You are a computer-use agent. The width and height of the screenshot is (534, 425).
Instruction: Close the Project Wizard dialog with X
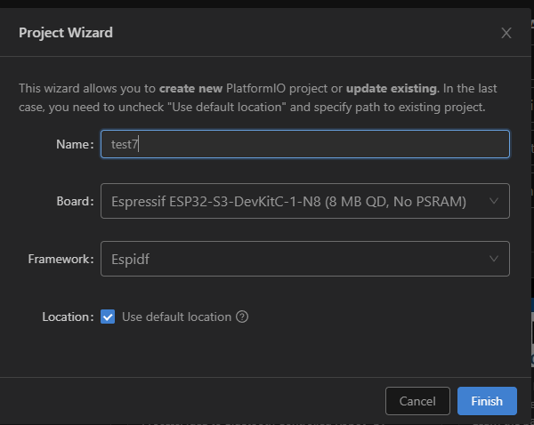click(506, 33)
